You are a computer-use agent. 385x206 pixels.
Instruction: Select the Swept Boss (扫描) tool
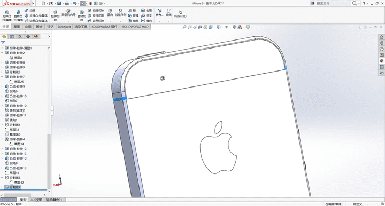coord(30,11)
